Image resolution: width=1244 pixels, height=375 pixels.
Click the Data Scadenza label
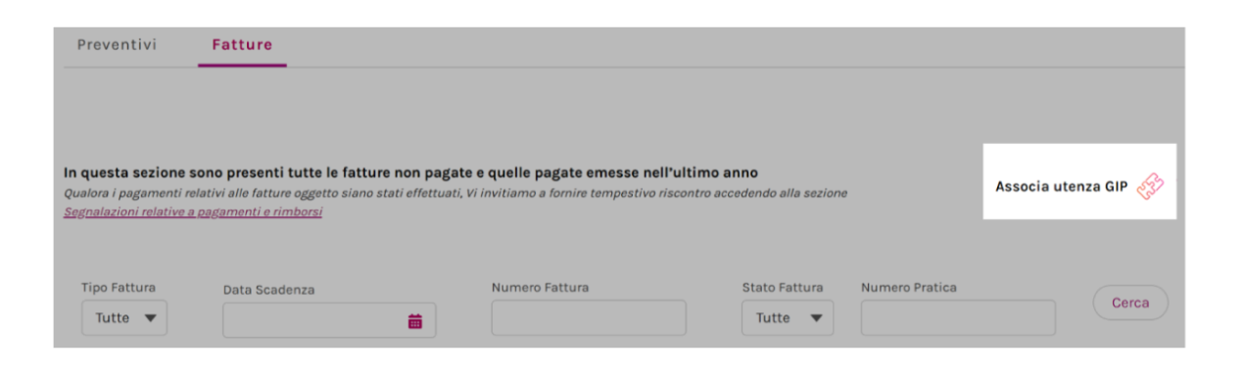coord(268,290)
